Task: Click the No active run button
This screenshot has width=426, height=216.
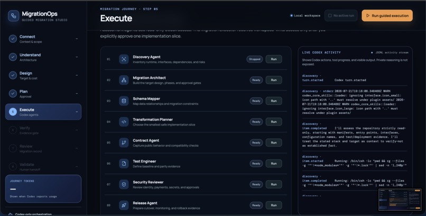Action: (x=341, y=15)
